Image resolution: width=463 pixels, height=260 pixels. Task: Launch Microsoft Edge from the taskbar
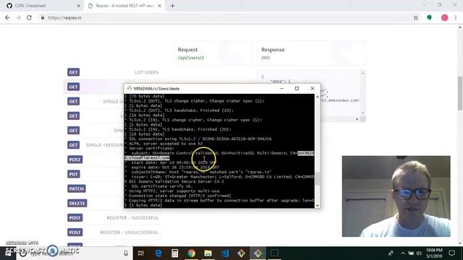tap(158, 253)
